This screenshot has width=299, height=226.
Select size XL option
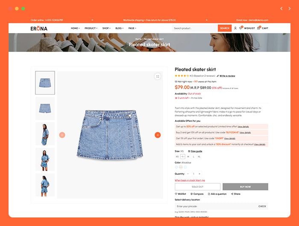coord(199,156)
